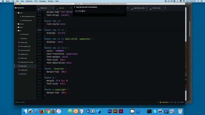Open page-about-us.php from the sidebar
This screenshot has width=205, height=115.
click(x=27, y=62)
